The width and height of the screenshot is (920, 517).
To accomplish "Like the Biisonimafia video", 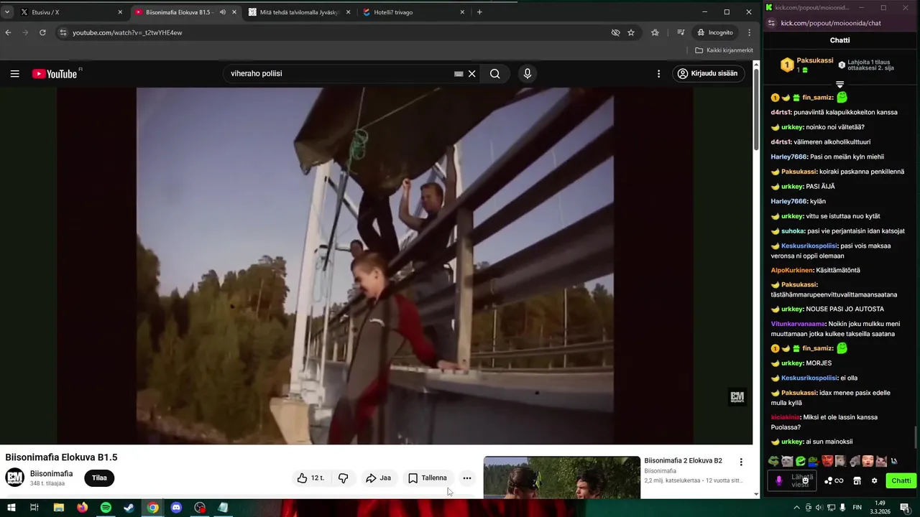I will coord(310,478).
